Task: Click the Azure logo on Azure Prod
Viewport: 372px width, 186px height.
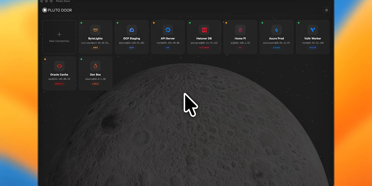Action: (276, 30)
